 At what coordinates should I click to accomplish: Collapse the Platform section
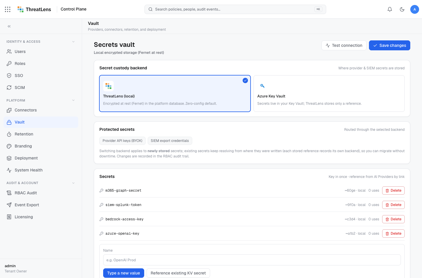[x=73, y=100]
